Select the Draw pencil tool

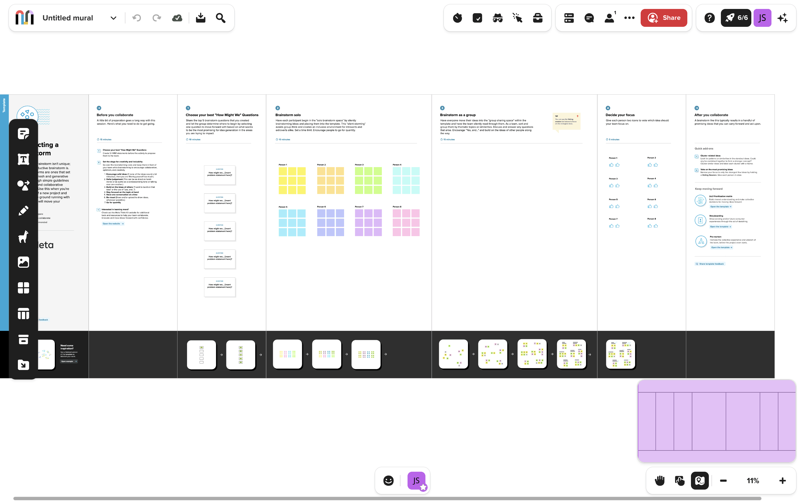click(x=23, y=211)
